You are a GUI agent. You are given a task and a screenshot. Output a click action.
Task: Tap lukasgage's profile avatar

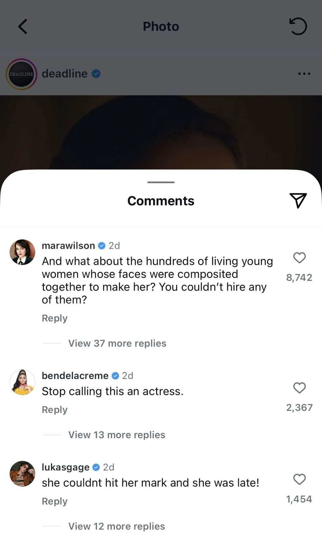click(22, 474)
